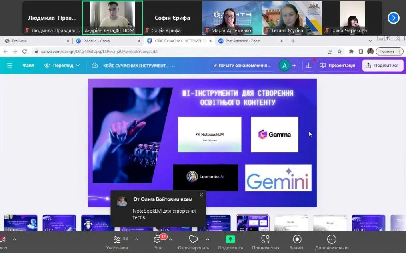Open the Файл menu in Canva
This screenshot has height=253, width=406.
(x=28, y=66)
